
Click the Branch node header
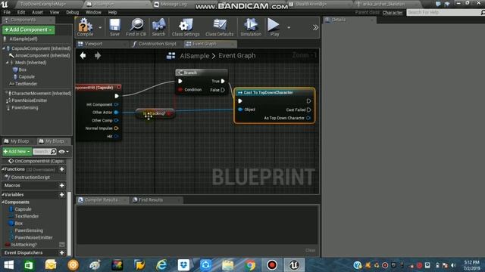202,73
